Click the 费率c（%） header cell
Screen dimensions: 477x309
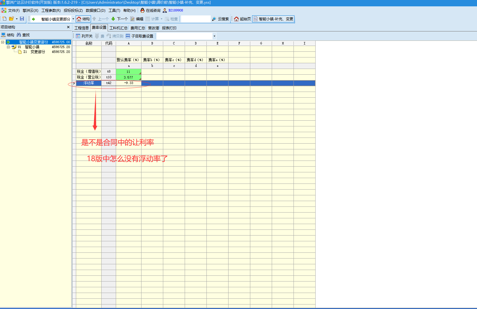click(x=174, y=60)
